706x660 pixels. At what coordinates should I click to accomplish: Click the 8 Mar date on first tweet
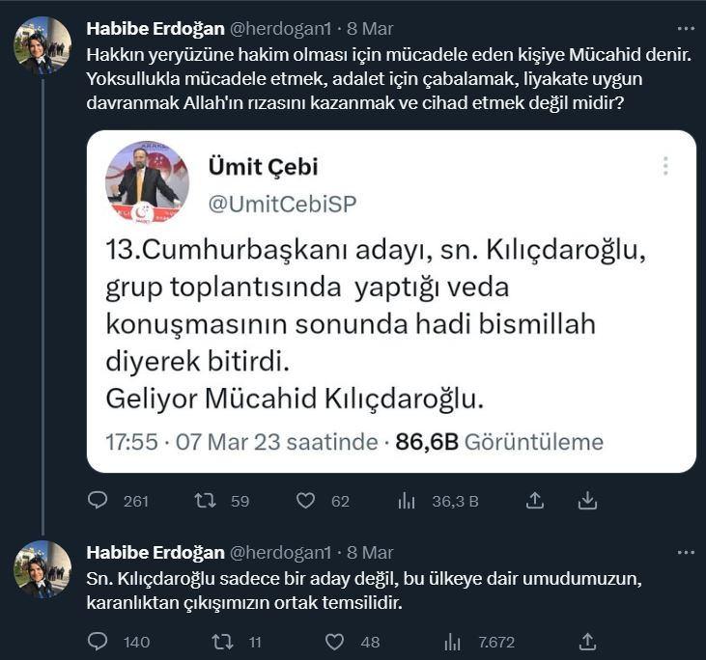click(x=370, y=28)
